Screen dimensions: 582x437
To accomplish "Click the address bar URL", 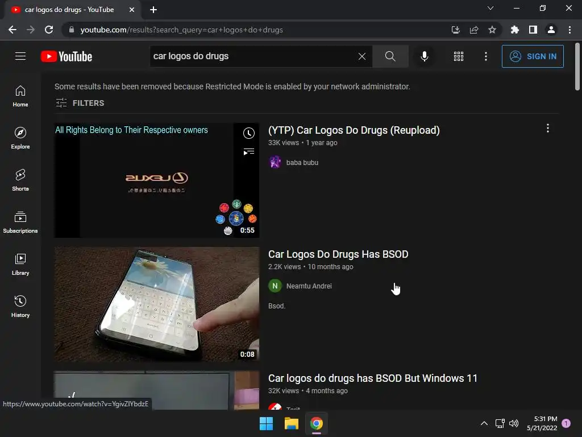I will point(181,30).
